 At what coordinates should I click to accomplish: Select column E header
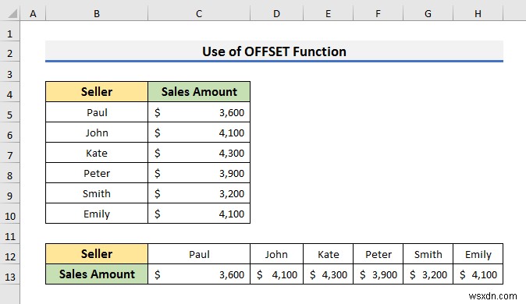[x=328, y=14]
